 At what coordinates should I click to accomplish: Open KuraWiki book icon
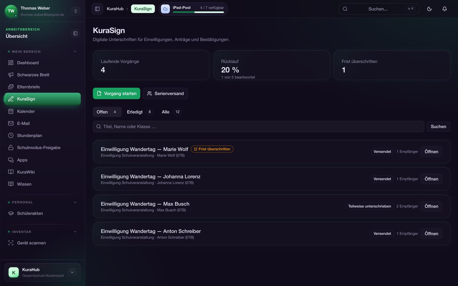coord(11,172)
